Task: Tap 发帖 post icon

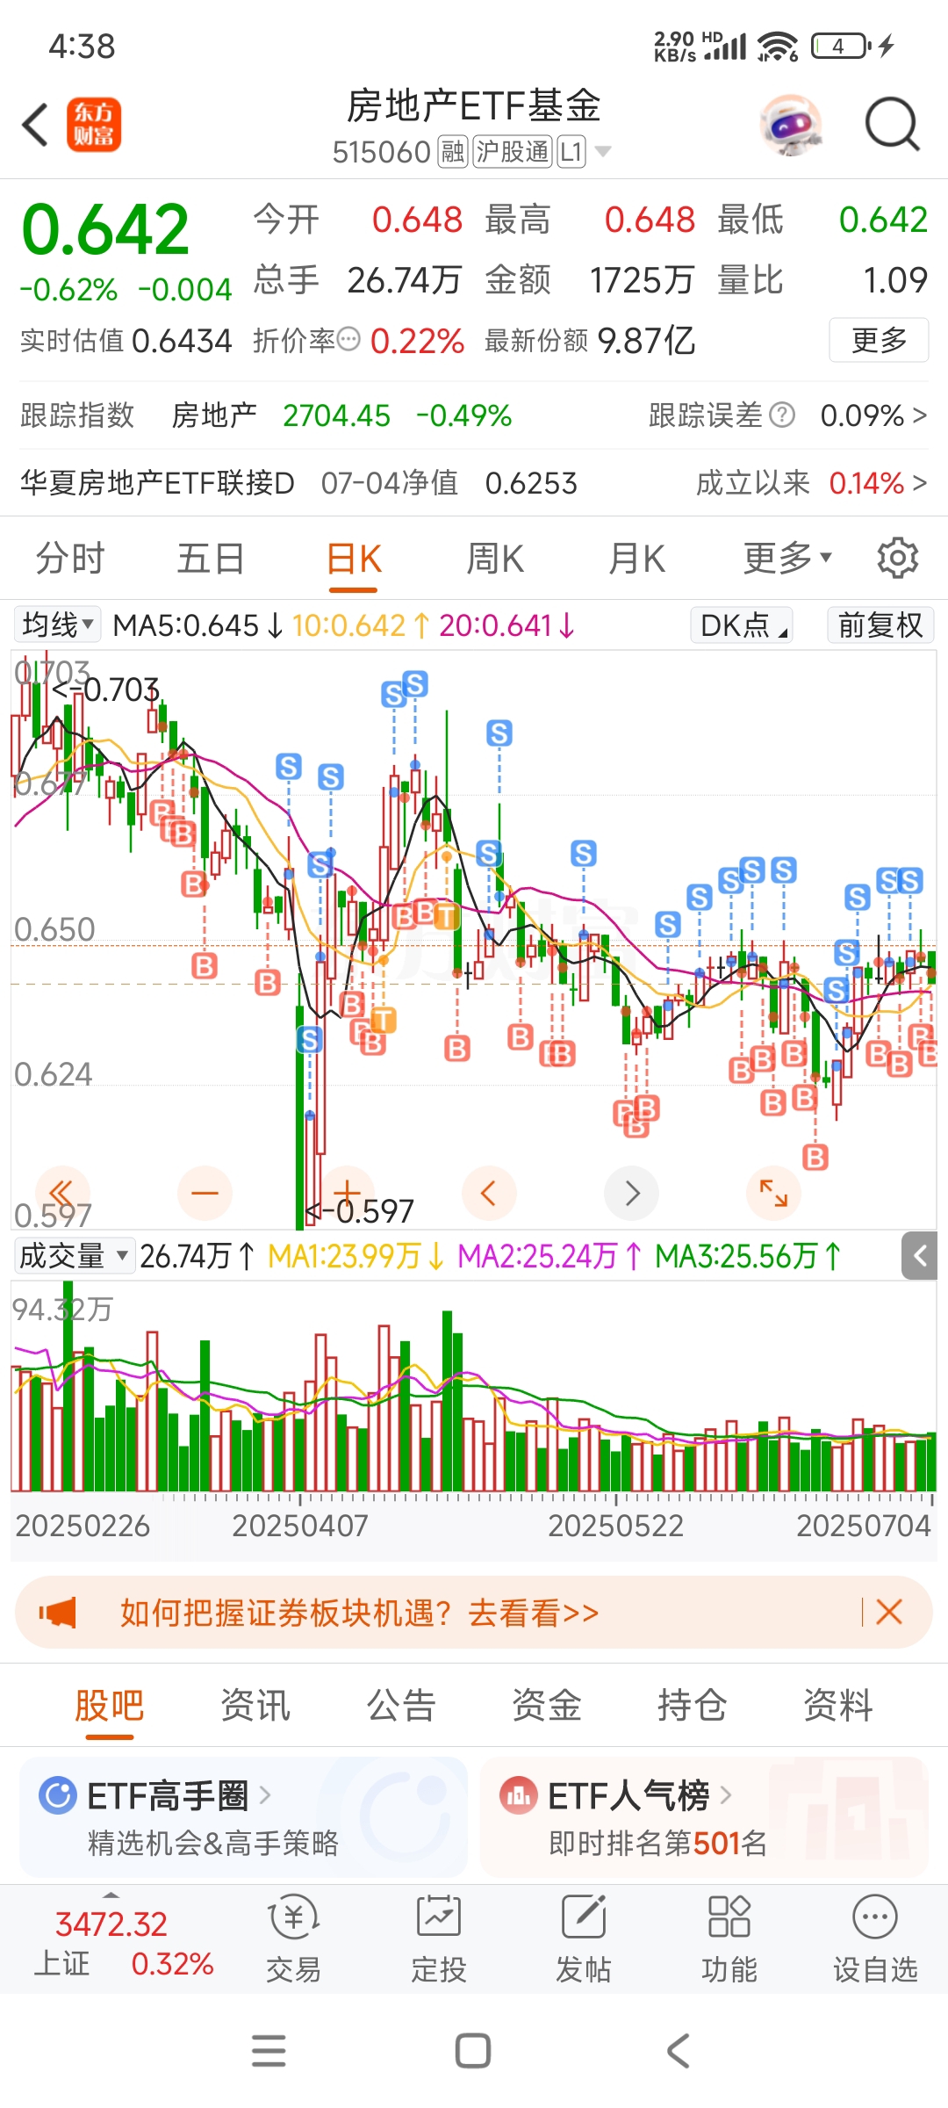Action: (x=584, y=1939)
